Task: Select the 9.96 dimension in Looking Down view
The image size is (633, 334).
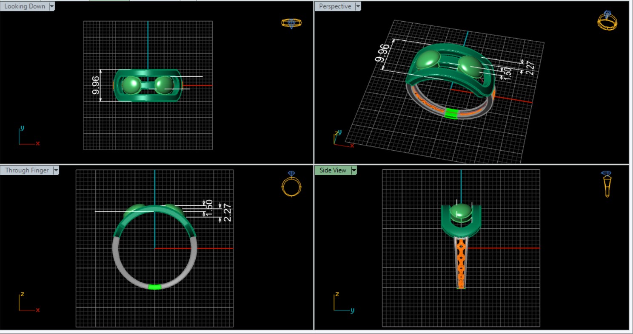Action: (96, 85)
